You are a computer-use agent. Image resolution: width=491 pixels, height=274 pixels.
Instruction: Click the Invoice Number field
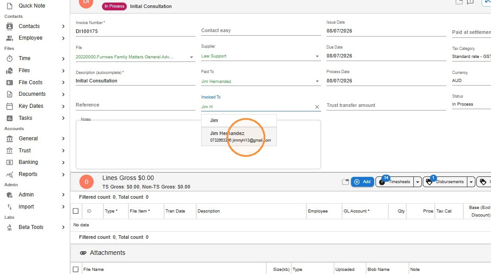tap(135, 31)
